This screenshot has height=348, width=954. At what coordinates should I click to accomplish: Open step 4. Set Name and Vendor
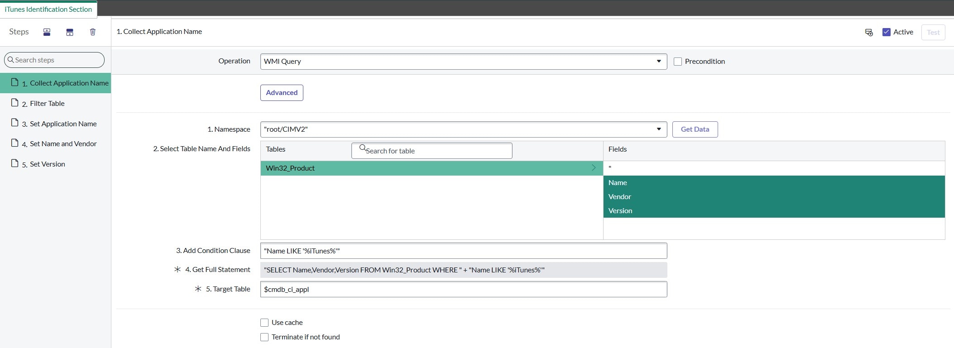(x=55, y=144)
